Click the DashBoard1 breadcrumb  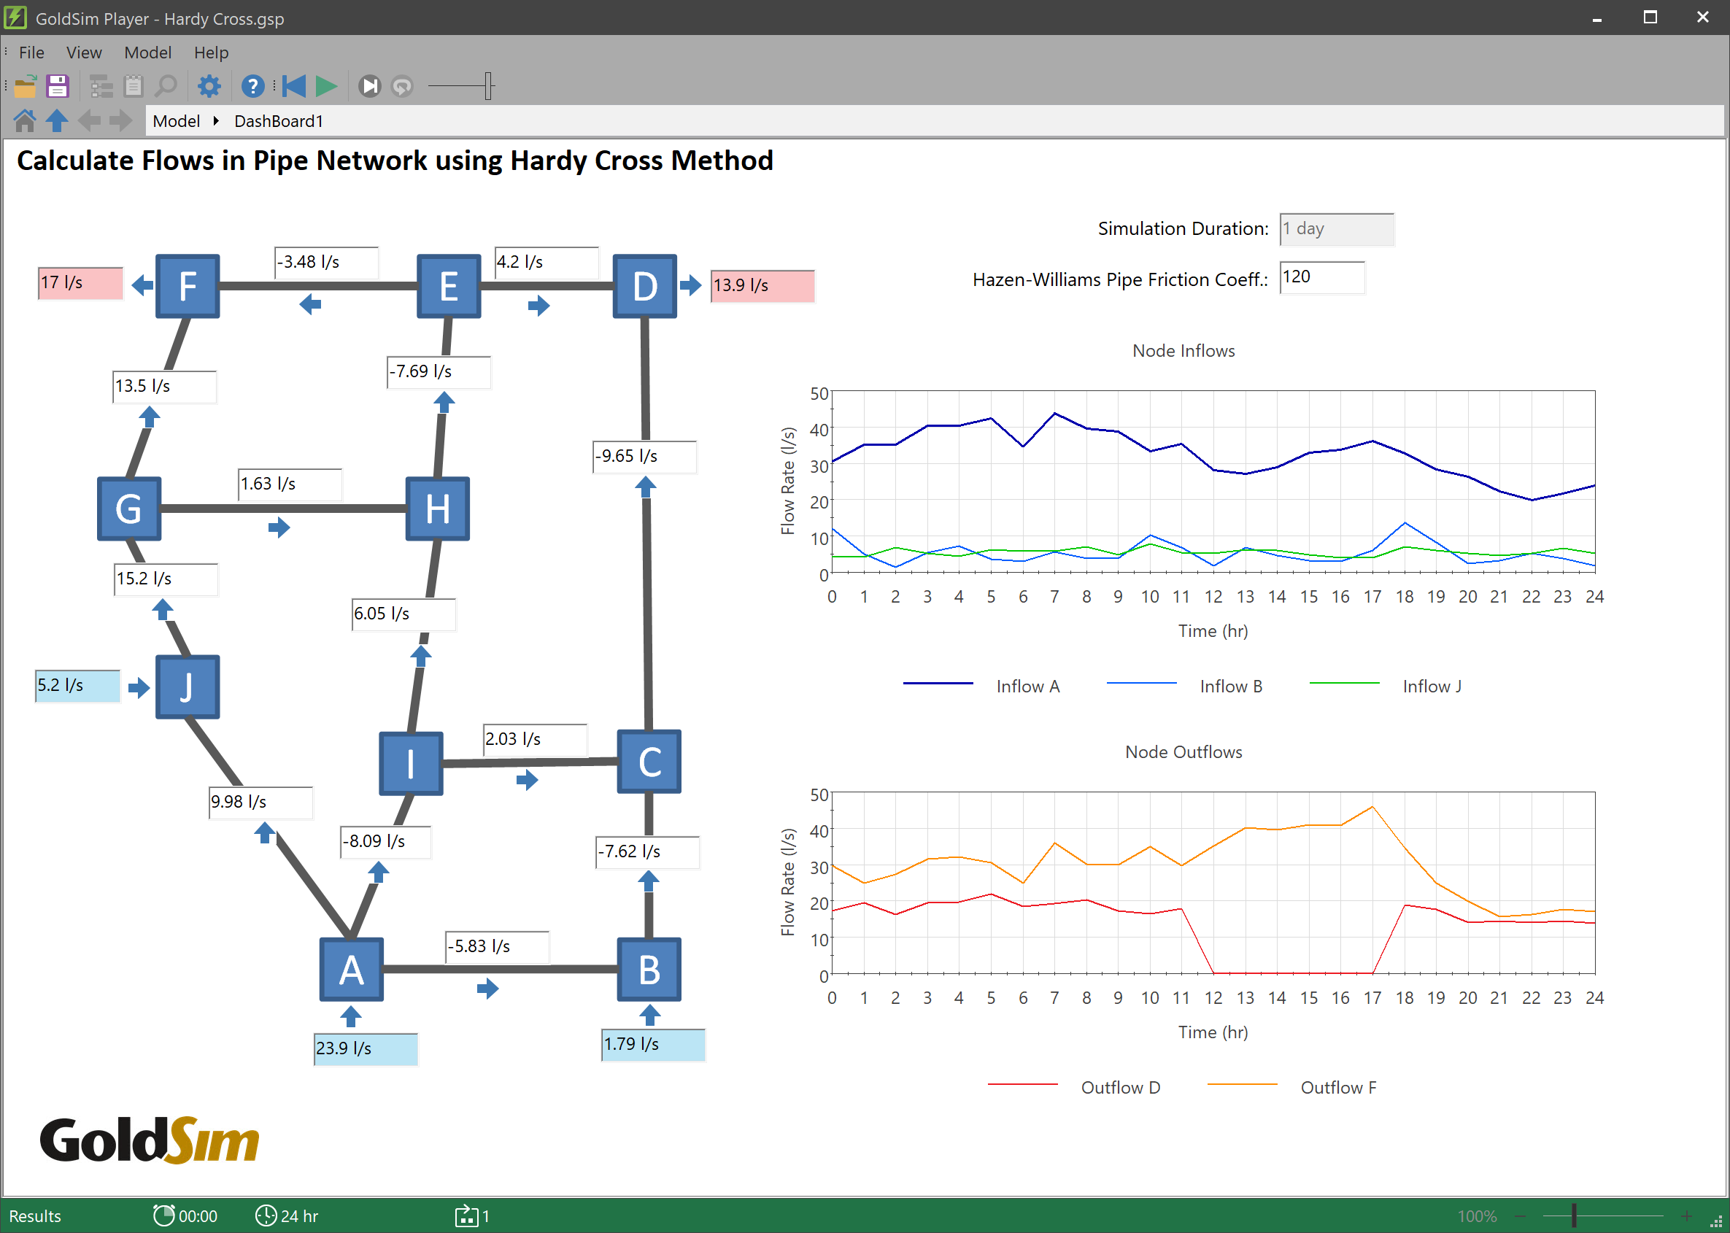[x=279, y=120]
